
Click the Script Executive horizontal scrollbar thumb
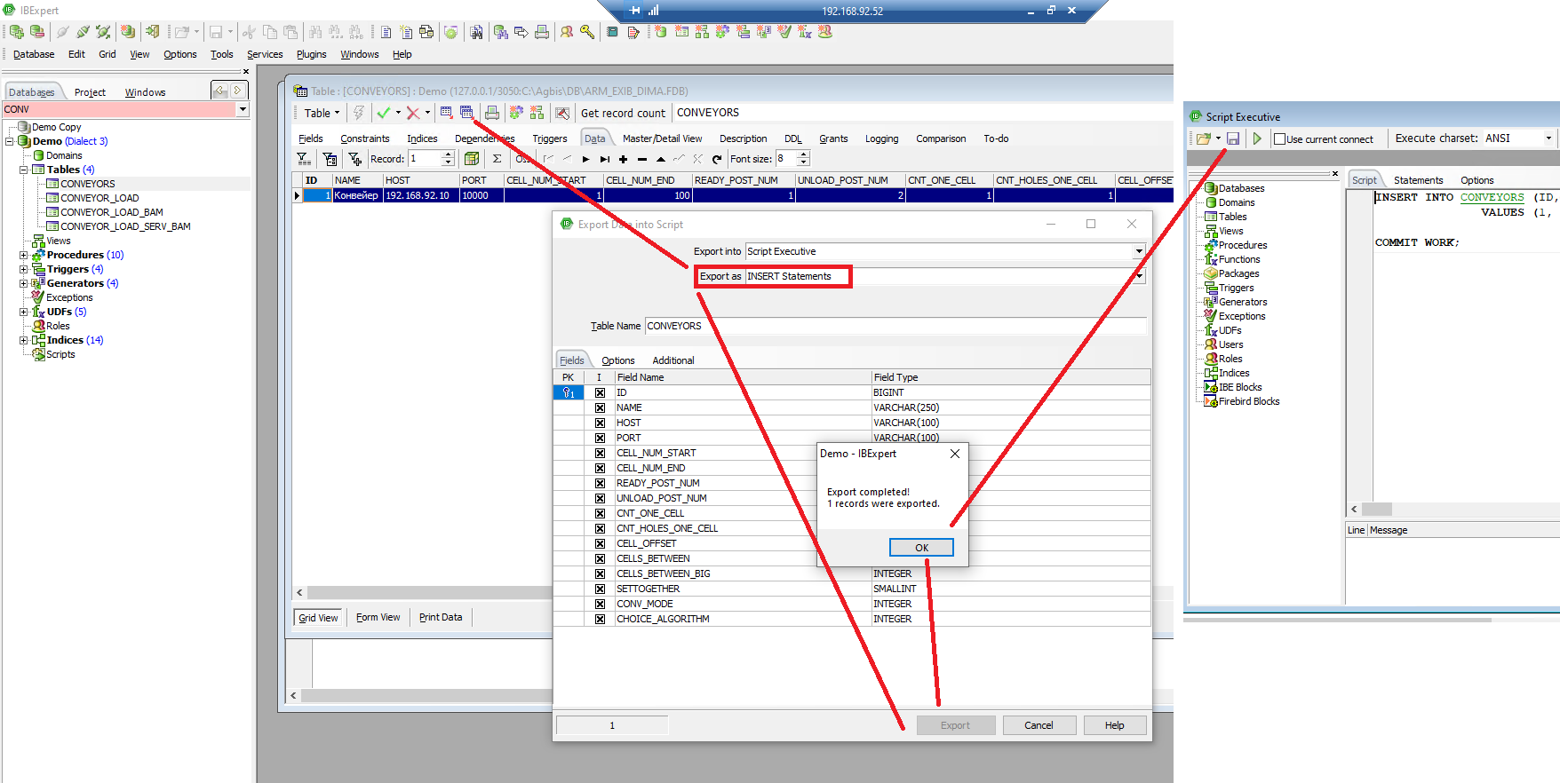(1377, 510)
